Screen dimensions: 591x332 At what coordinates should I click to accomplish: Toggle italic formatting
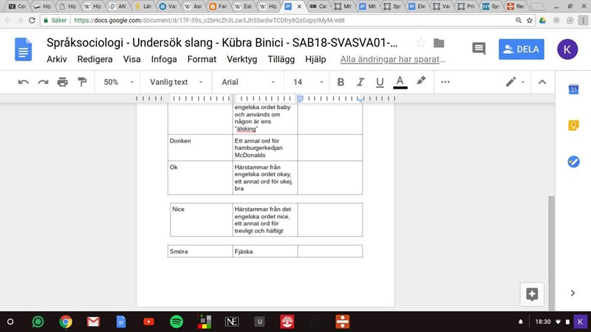coord(361,82)
